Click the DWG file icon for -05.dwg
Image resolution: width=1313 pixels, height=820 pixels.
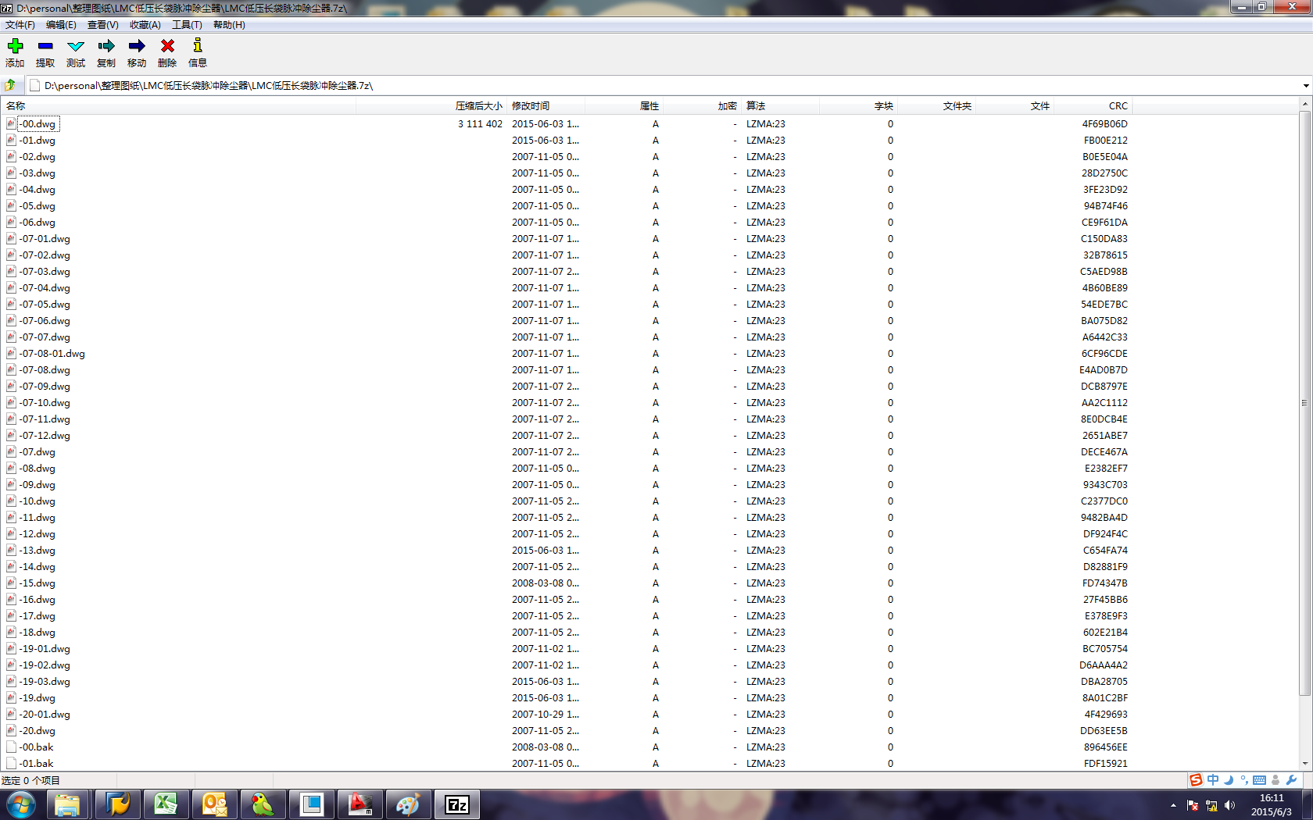[11, 206]
